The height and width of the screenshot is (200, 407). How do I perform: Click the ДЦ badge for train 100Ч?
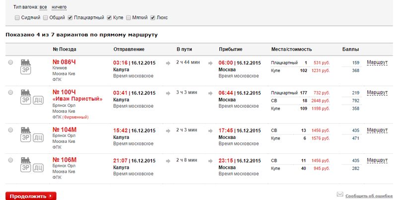coord(38,100)
